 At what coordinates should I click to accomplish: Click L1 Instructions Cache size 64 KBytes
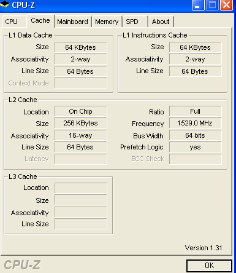coord(196,47)
